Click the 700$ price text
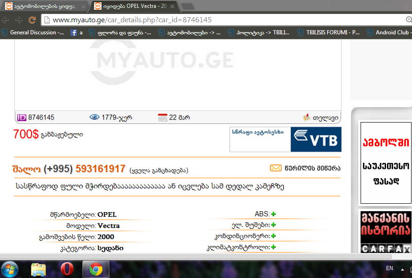This screenshot has width=412, height=278. coord(26,134)
